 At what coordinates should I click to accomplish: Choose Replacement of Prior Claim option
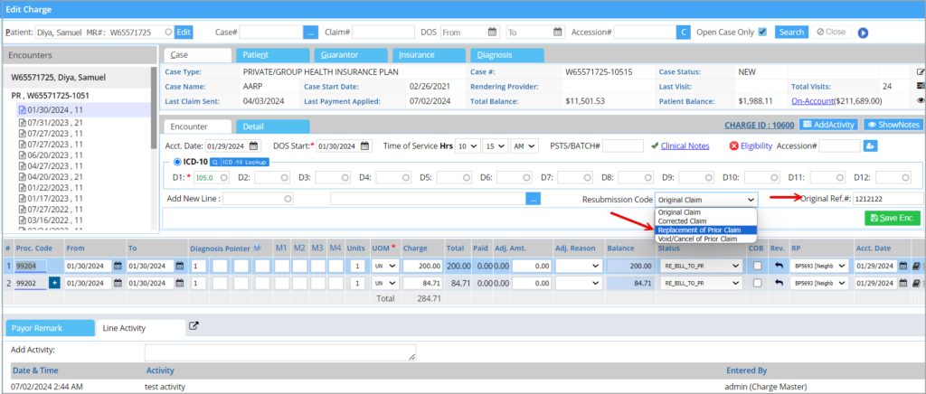click(x=699, y=230)
